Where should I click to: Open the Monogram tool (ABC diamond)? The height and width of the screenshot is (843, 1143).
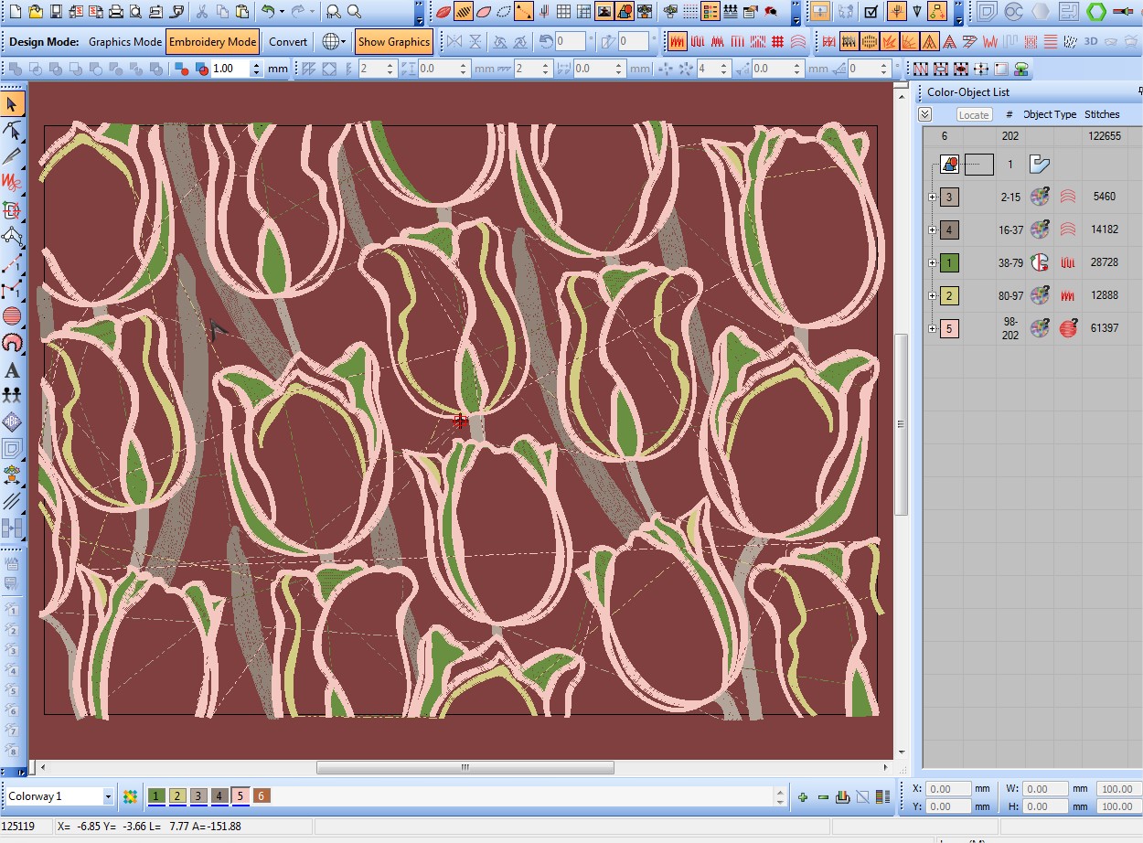tap(12, 421)
